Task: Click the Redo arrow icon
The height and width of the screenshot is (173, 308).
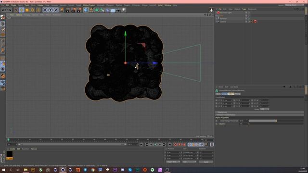Action: point(9,10)
